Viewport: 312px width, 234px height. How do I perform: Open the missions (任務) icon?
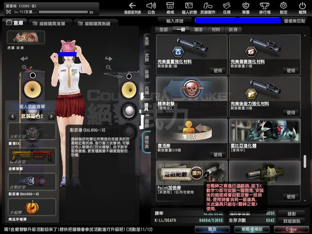coord(227,8)
